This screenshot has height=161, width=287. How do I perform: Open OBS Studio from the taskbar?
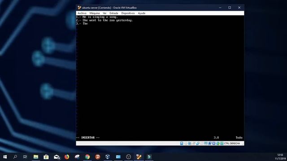click(129, 157)
